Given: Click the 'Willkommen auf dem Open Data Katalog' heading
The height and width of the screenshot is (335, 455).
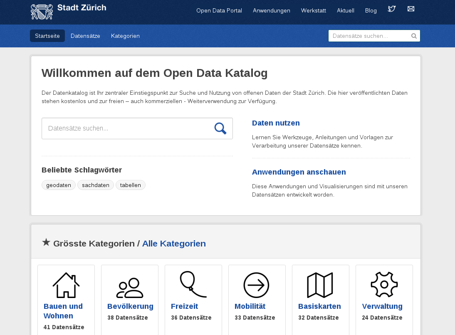Looking at the screenshot, I should pyautogui.click(x=154, y=73).
